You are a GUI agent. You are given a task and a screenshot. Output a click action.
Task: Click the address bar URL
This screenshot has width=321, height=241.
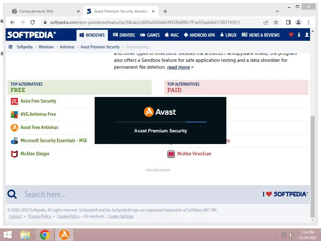pyautogui.click(x=145, y=22)
